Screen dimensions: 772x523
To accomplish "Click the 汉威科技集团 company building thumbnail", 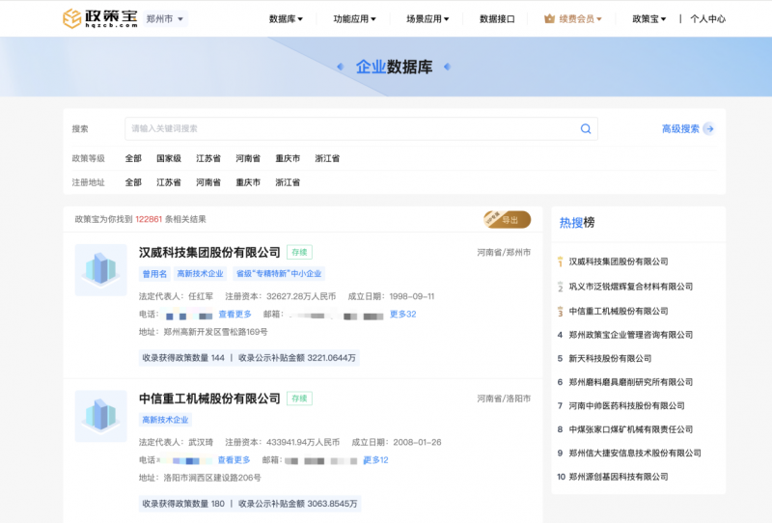I will [101, 270].
